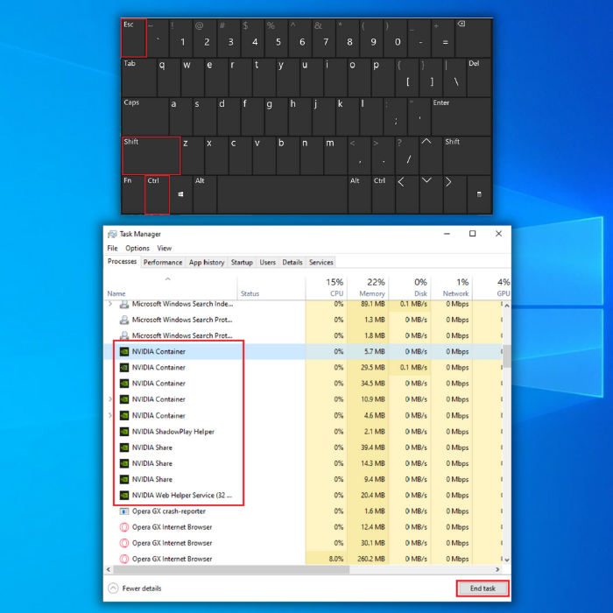Click the Fn key on the keyboard
The height and width of the screenshot is (613, 613).
133,194
